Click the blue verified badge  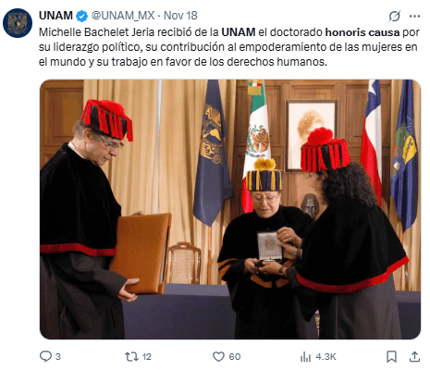[82, 16]
